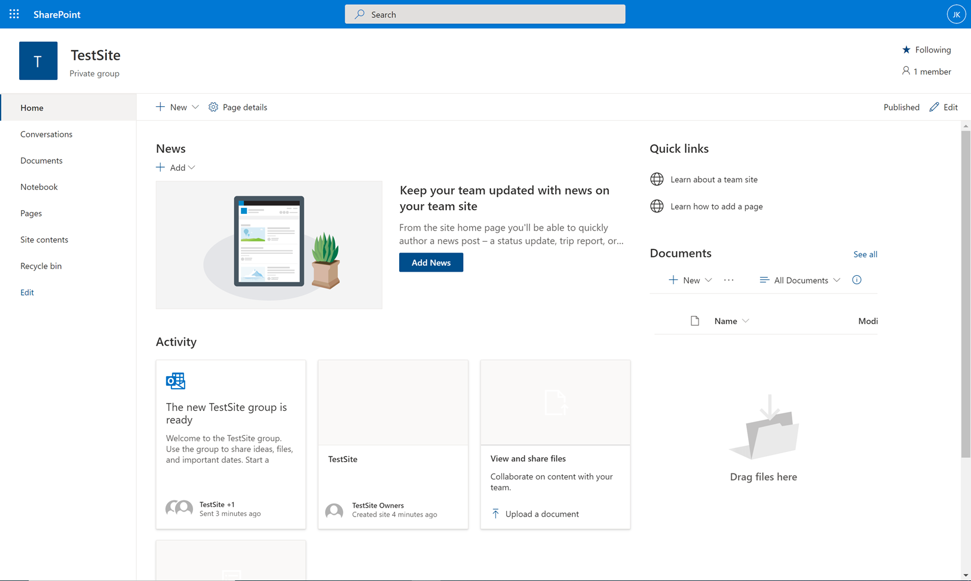Click the Upload a document arrow icon
Screen dimensions: 971x581
click(x=495, y=514)
